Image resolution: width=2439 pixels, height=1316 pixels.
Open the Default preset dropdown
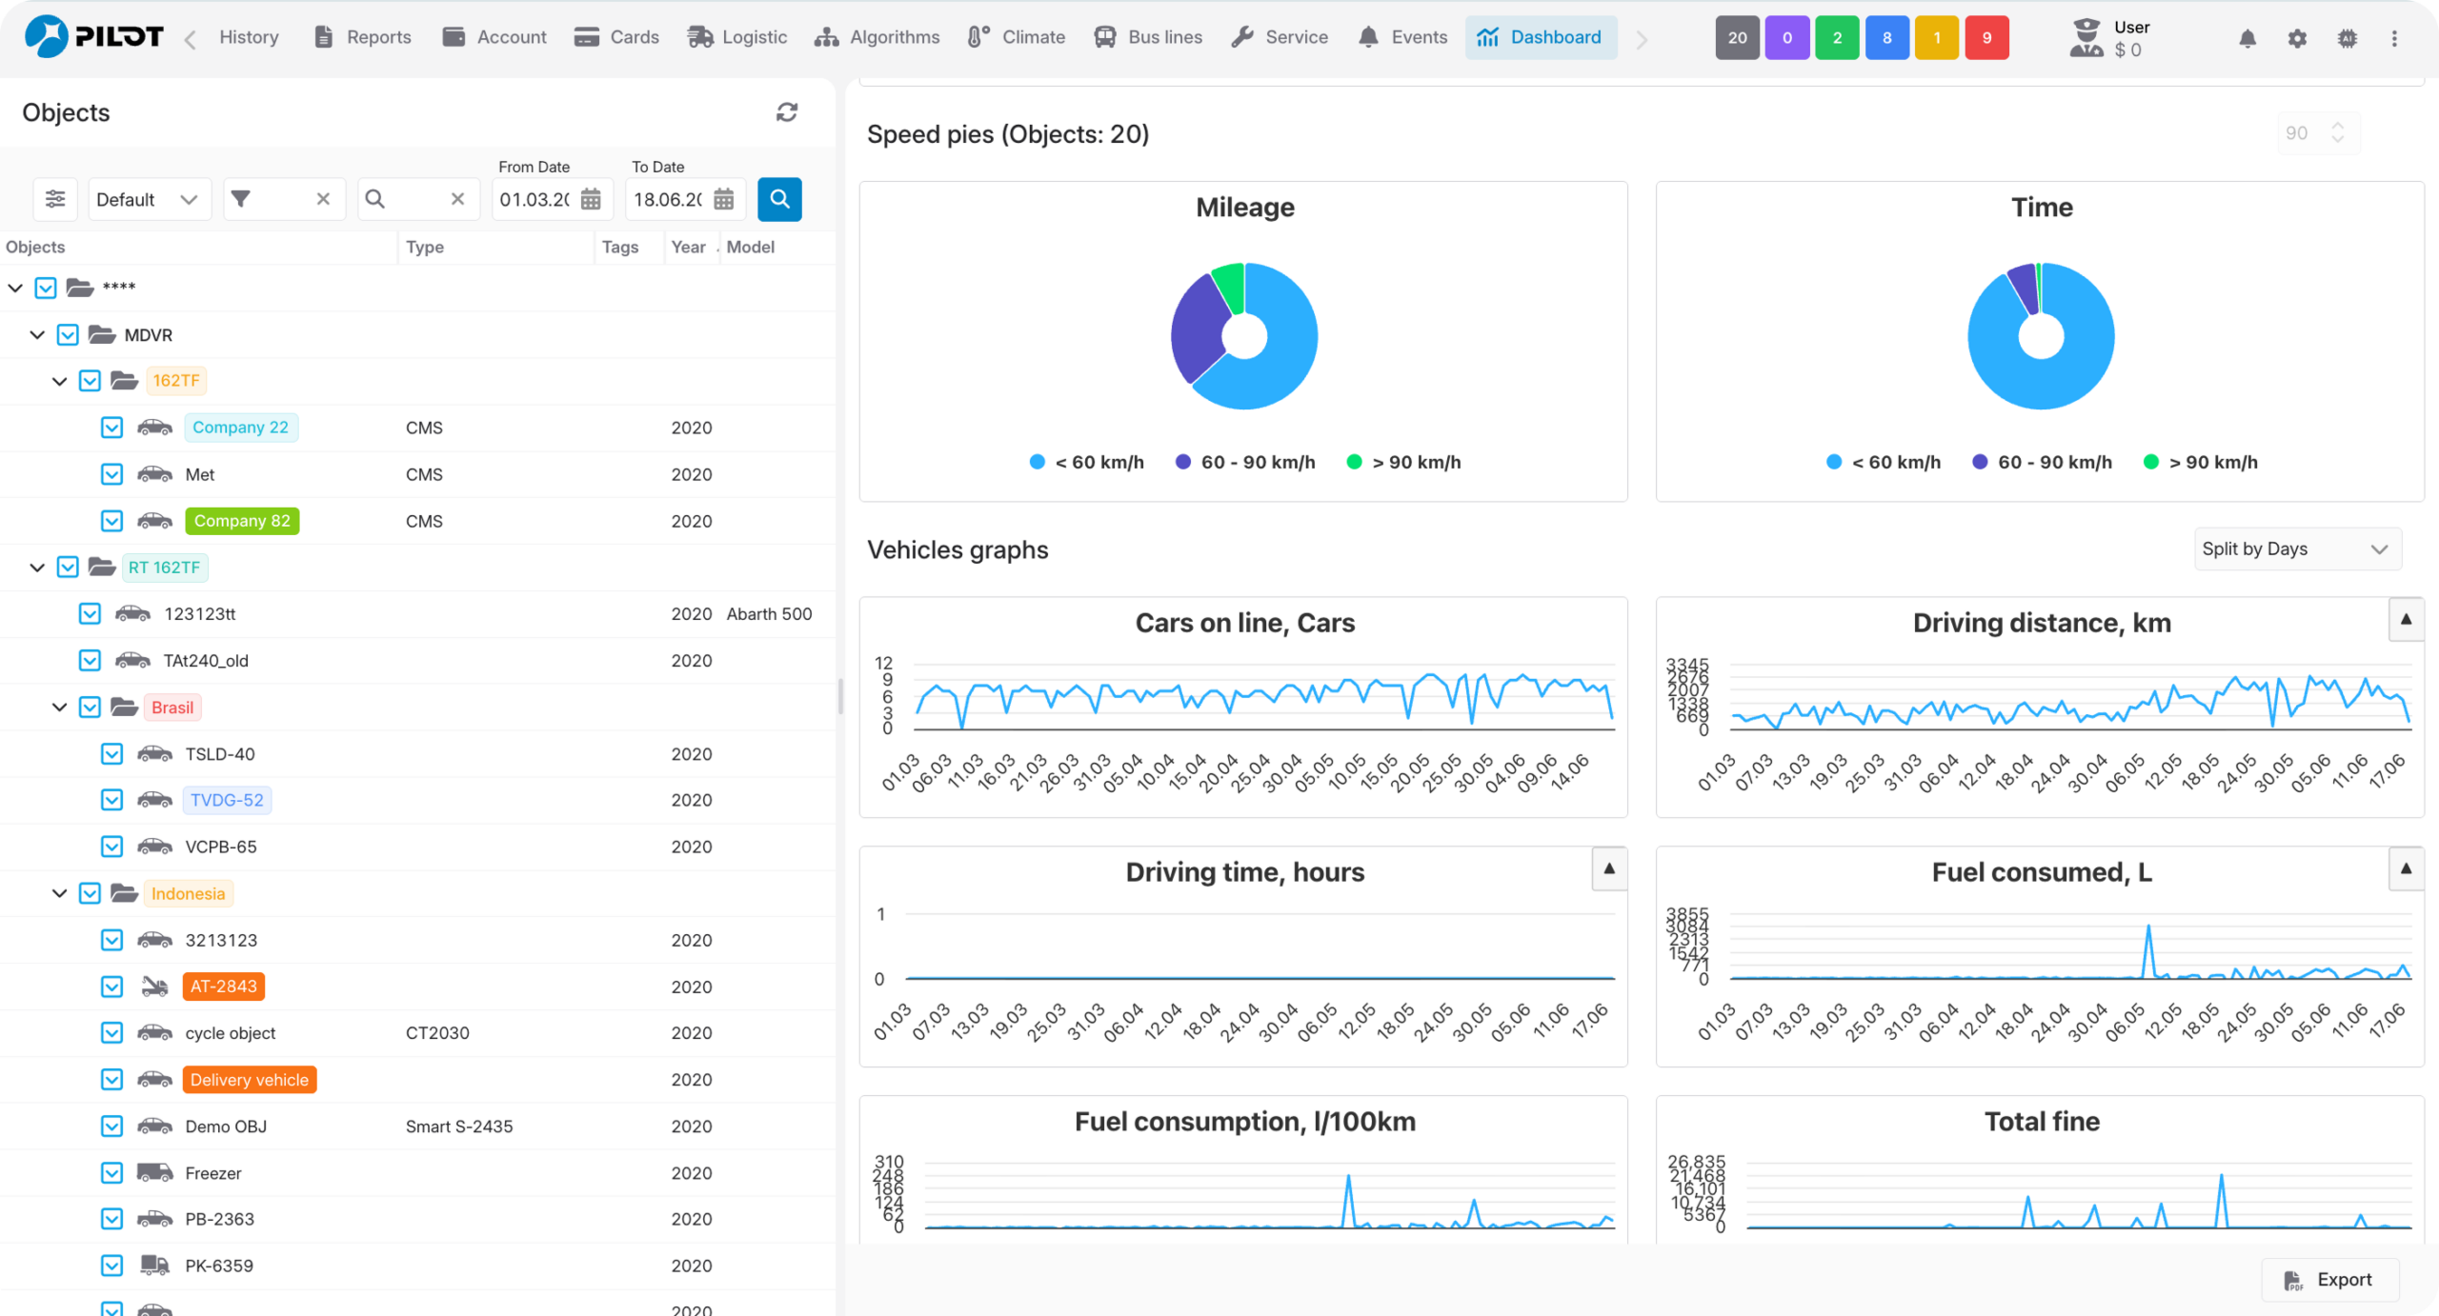pos(150,199)
